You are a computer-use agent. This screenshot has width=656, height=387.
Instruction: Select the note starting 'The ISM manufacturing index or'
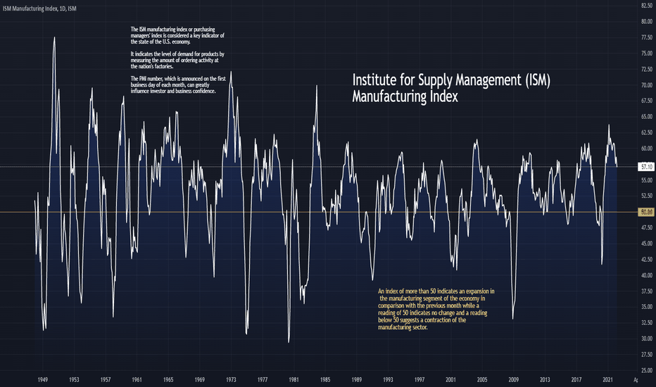[x=177, y=36]
